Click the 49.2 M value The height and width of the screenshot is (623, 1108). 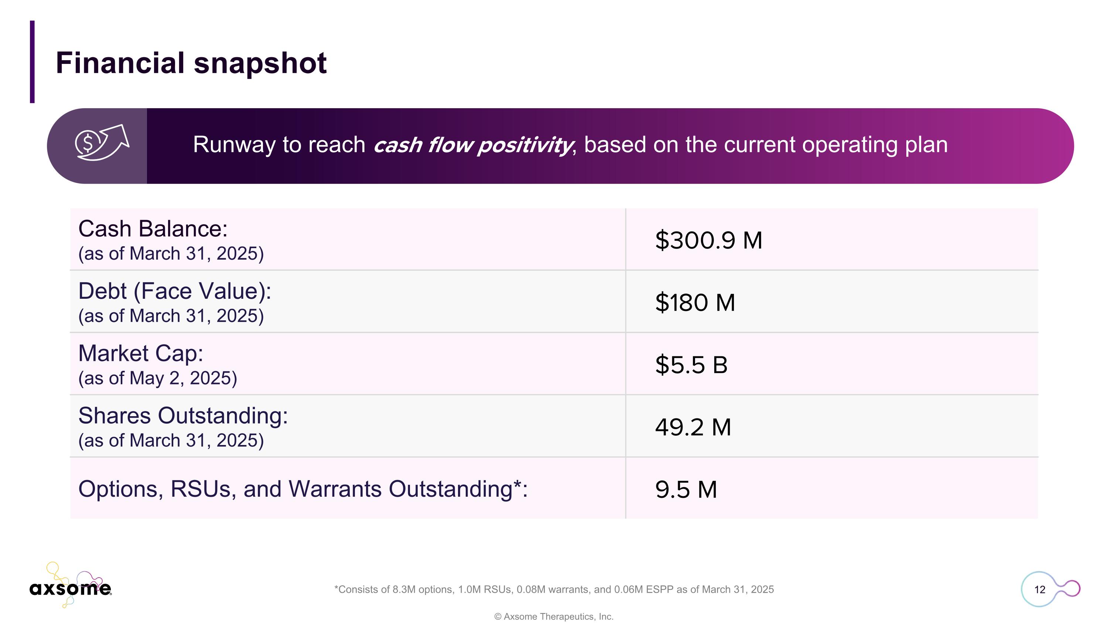pos(692,427)
